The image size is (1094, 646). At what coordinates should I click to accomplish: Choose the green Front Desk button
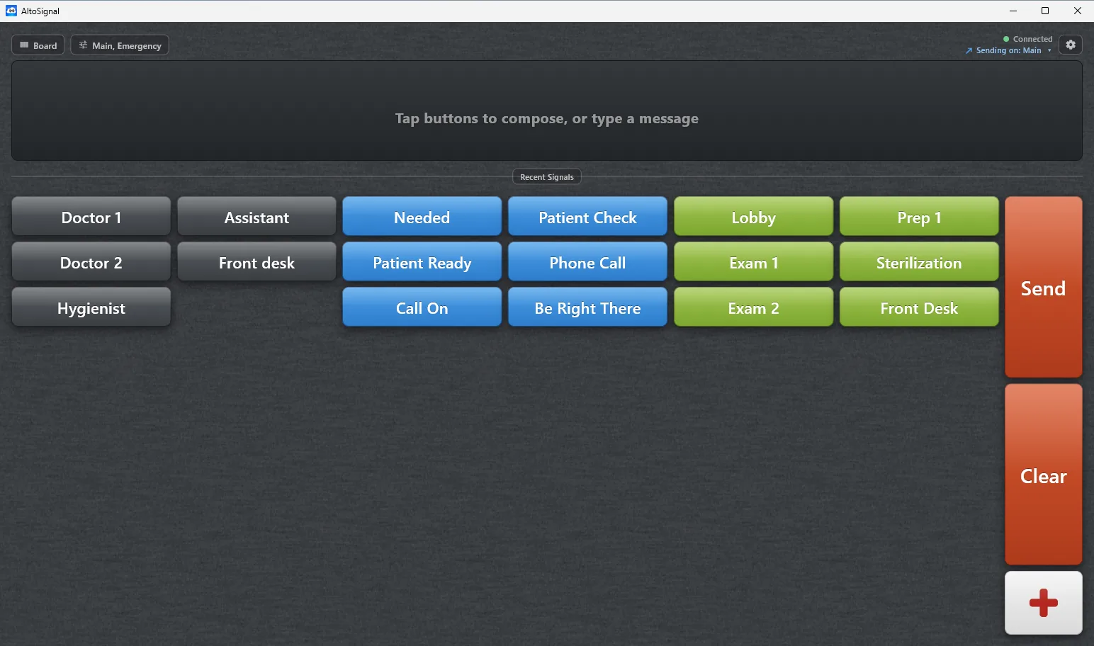(920, 307)
